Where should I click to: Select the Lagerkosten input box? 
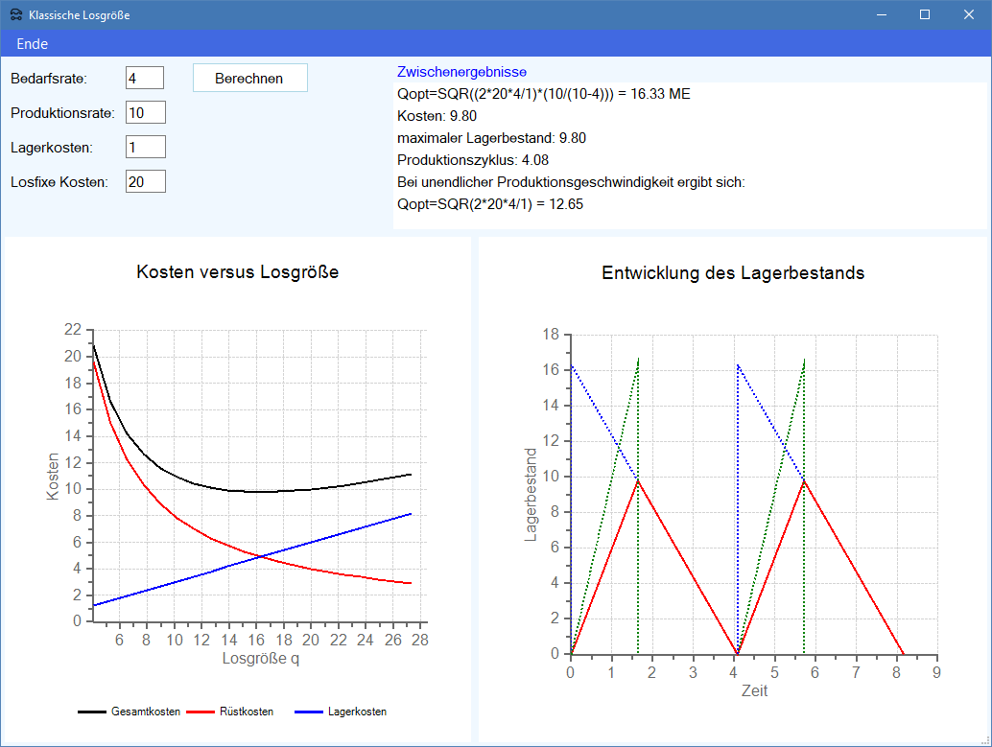point(145,147)
